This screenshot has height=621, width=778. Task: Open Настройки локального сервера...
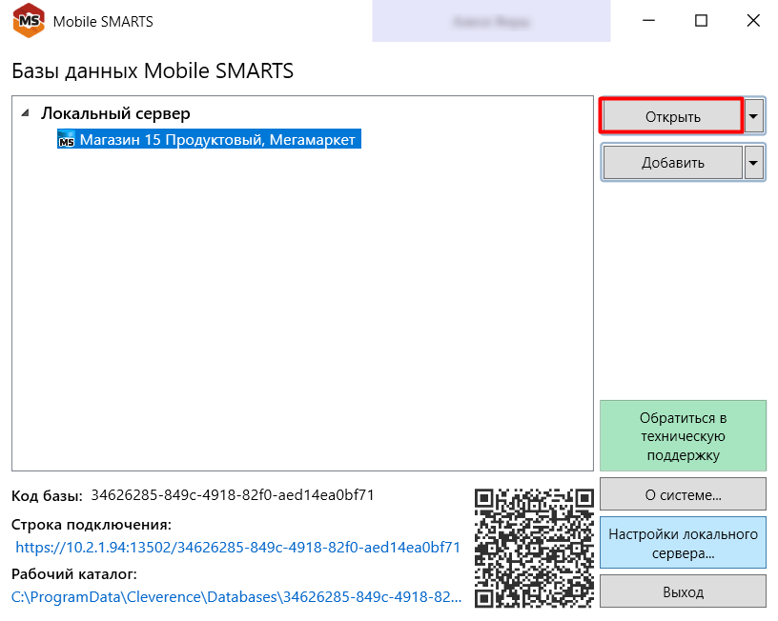pos(683,543)
